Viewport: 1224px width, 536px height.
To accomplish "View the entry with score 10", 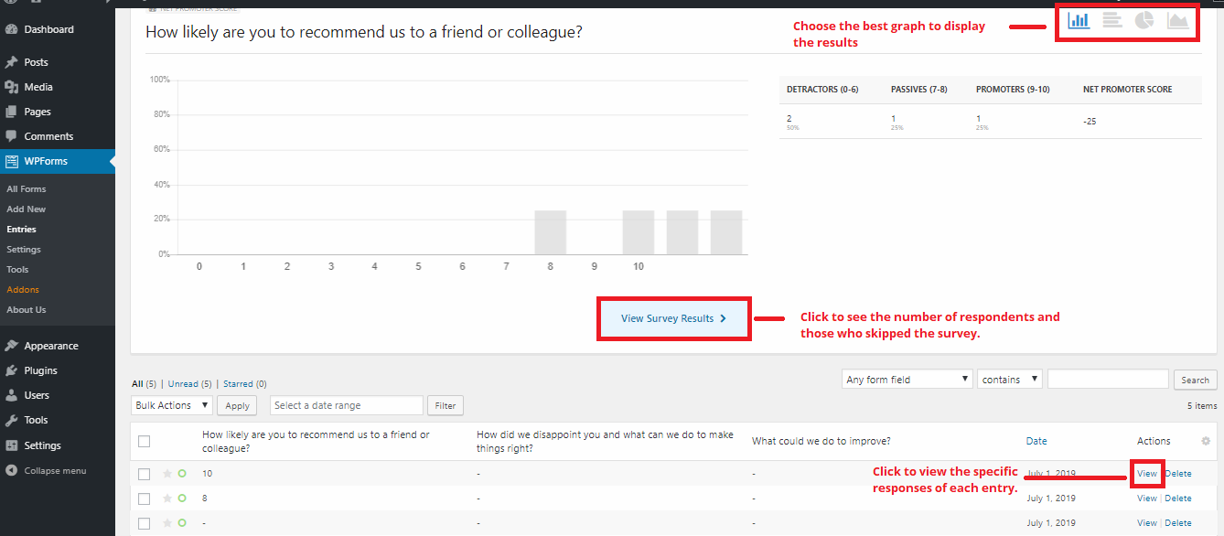I will click(x=1147, y=474).
